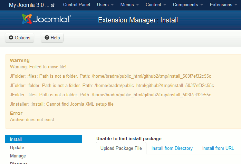Go to Control Panel
The height and width of the screenshot is (164, 241).
click(77, 5)
